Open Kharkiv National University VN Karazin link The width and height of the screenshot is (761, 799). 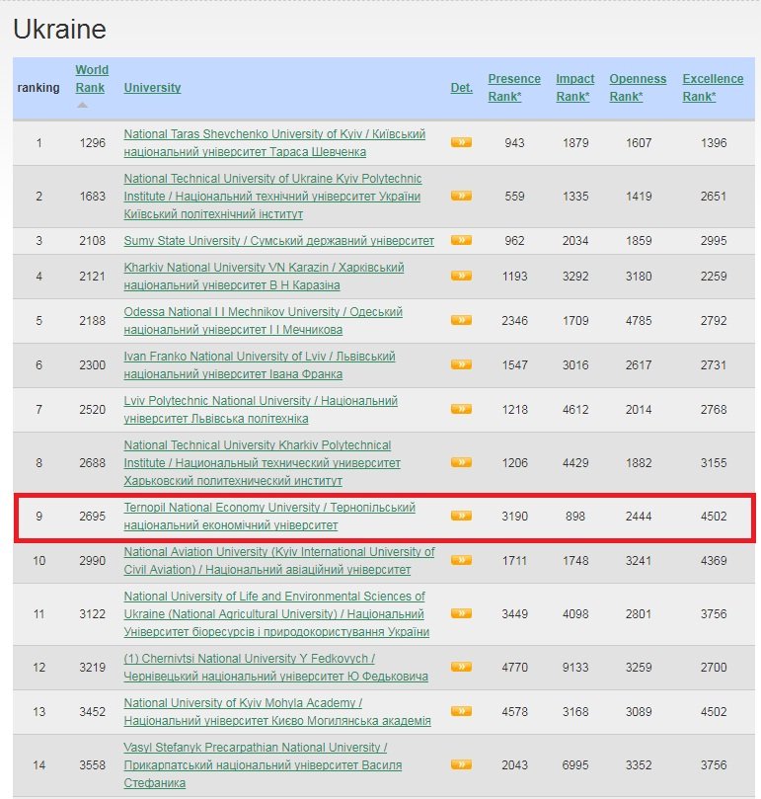click(264, 277)
